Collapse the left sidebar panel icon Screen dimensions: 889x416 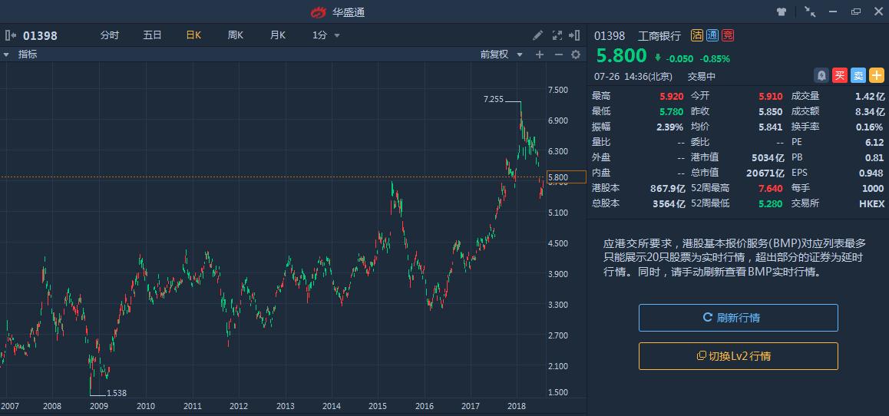(x=10, y=35)
